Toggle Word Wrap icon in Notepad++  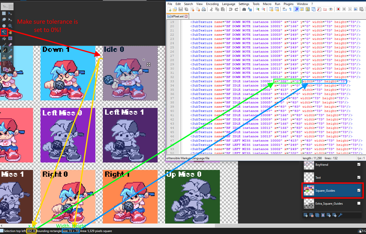tap(284, 9)
